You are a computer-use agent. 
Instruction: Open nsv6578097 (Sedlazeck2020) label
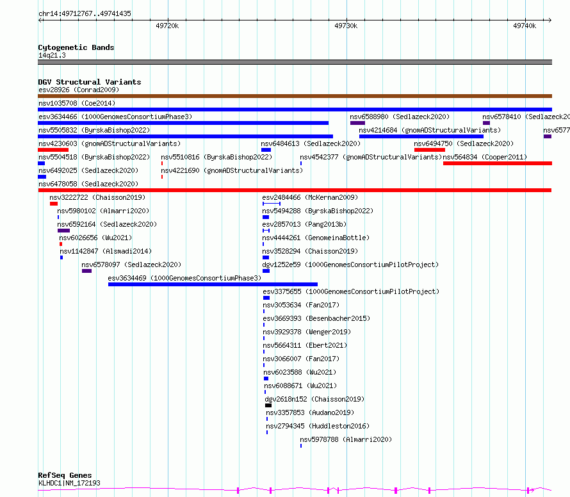click(131, 265)
